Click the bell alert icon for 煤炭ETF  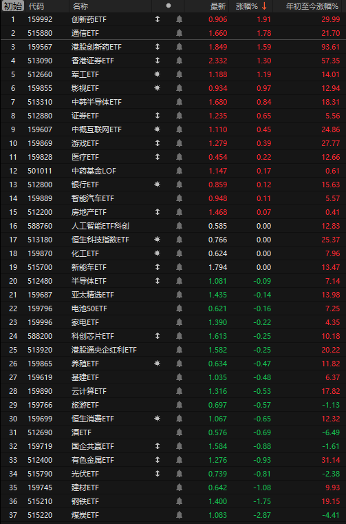coord(179,515)
